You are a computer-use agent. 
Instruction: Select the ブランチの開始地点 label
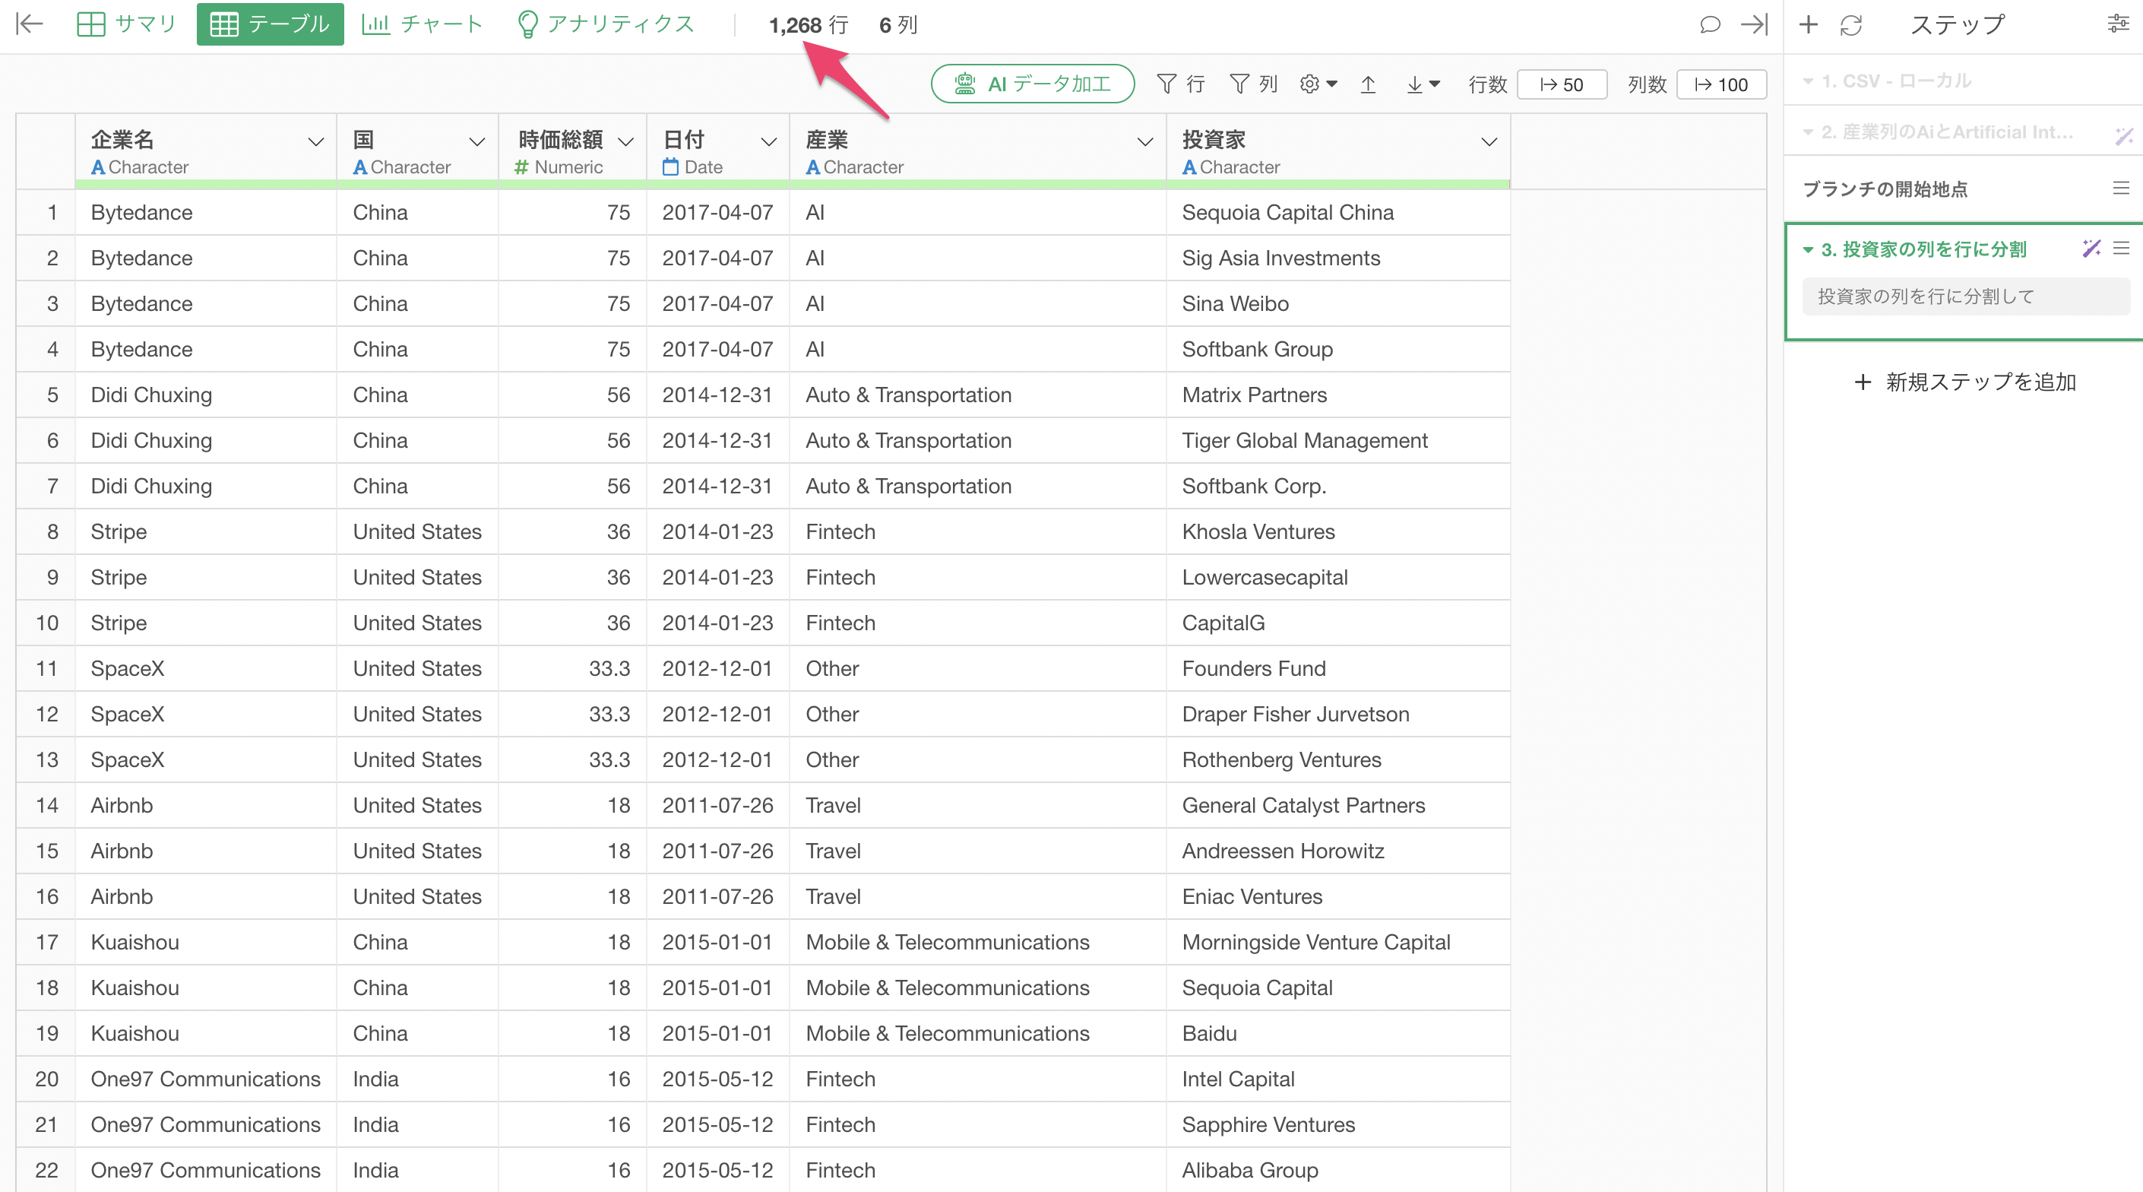coord(1885,189)
